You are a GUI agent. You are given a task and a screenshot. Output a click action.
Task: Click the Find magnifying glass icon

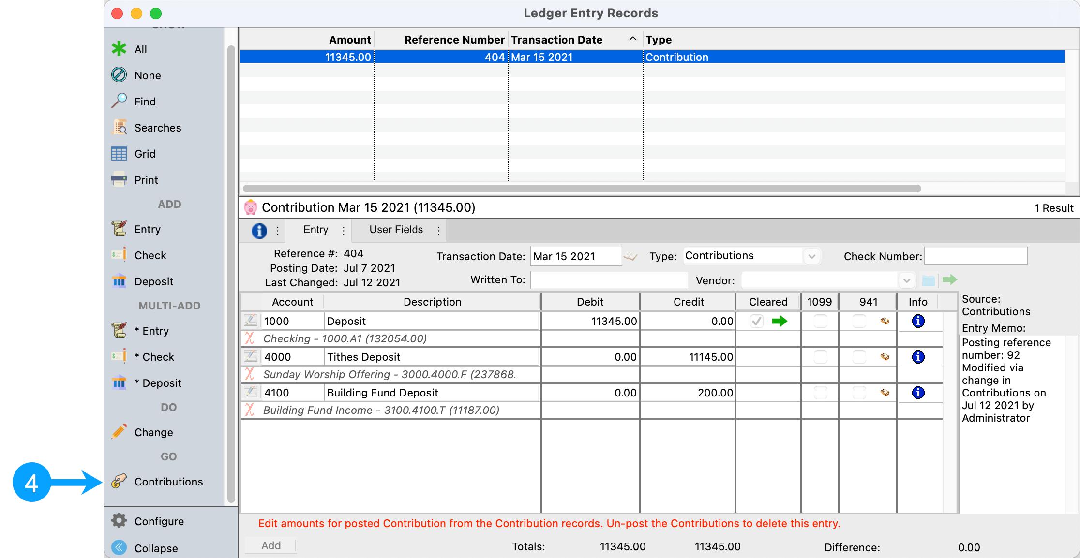coord(119,101)
